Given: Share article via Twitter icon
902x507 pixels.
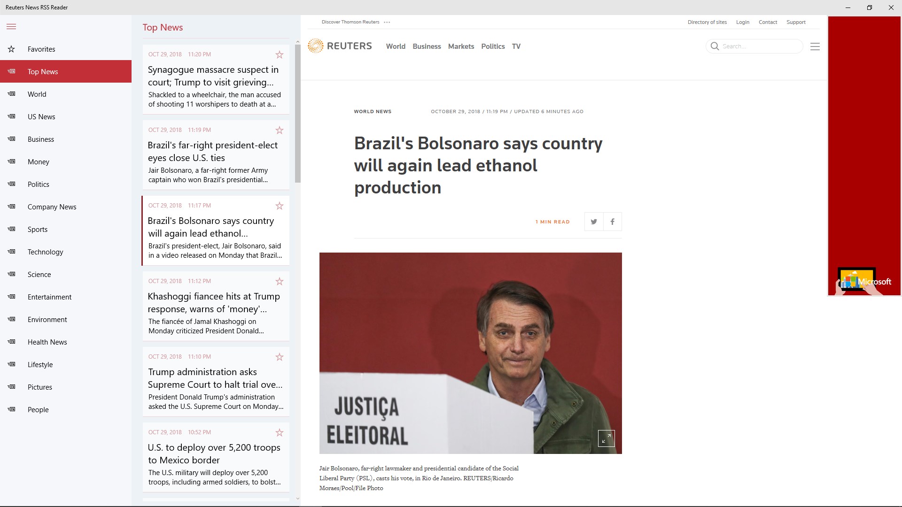Looking at the screenshot, I should pos(594,222).
